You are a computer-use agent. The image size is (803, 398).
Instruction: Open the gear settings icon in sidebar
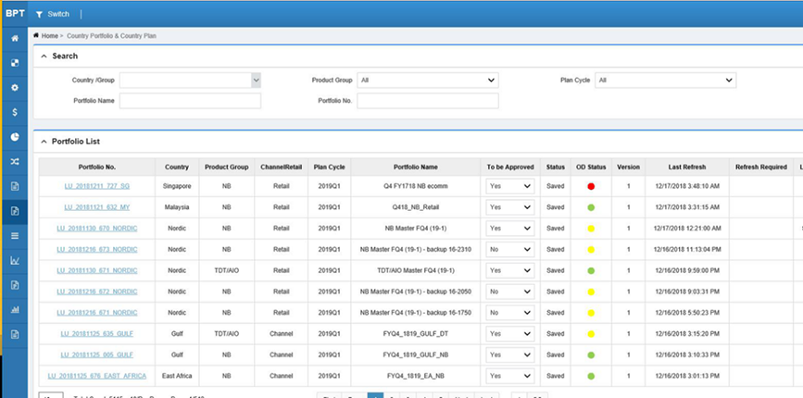click(15, 88)
